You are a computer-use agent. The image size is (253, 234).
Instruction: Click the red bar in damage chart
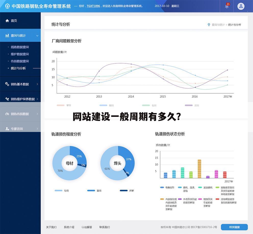click(225, 175)
